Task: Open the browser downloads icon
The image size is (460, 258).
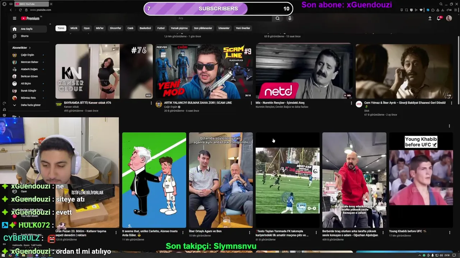Action: pos(442,10)
